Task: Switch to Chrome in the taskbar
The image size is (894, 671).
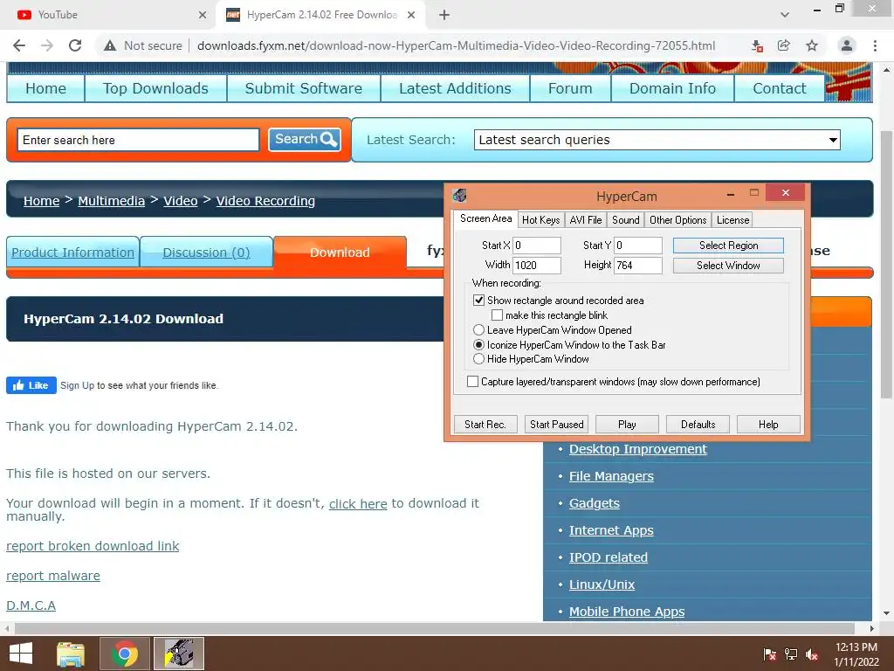Action: (125, 654)
